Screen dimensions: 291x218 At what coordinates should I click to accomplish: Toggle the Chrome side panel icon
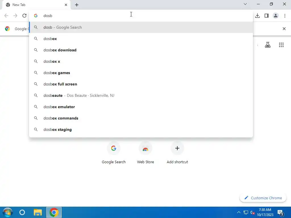pos(267,16)
